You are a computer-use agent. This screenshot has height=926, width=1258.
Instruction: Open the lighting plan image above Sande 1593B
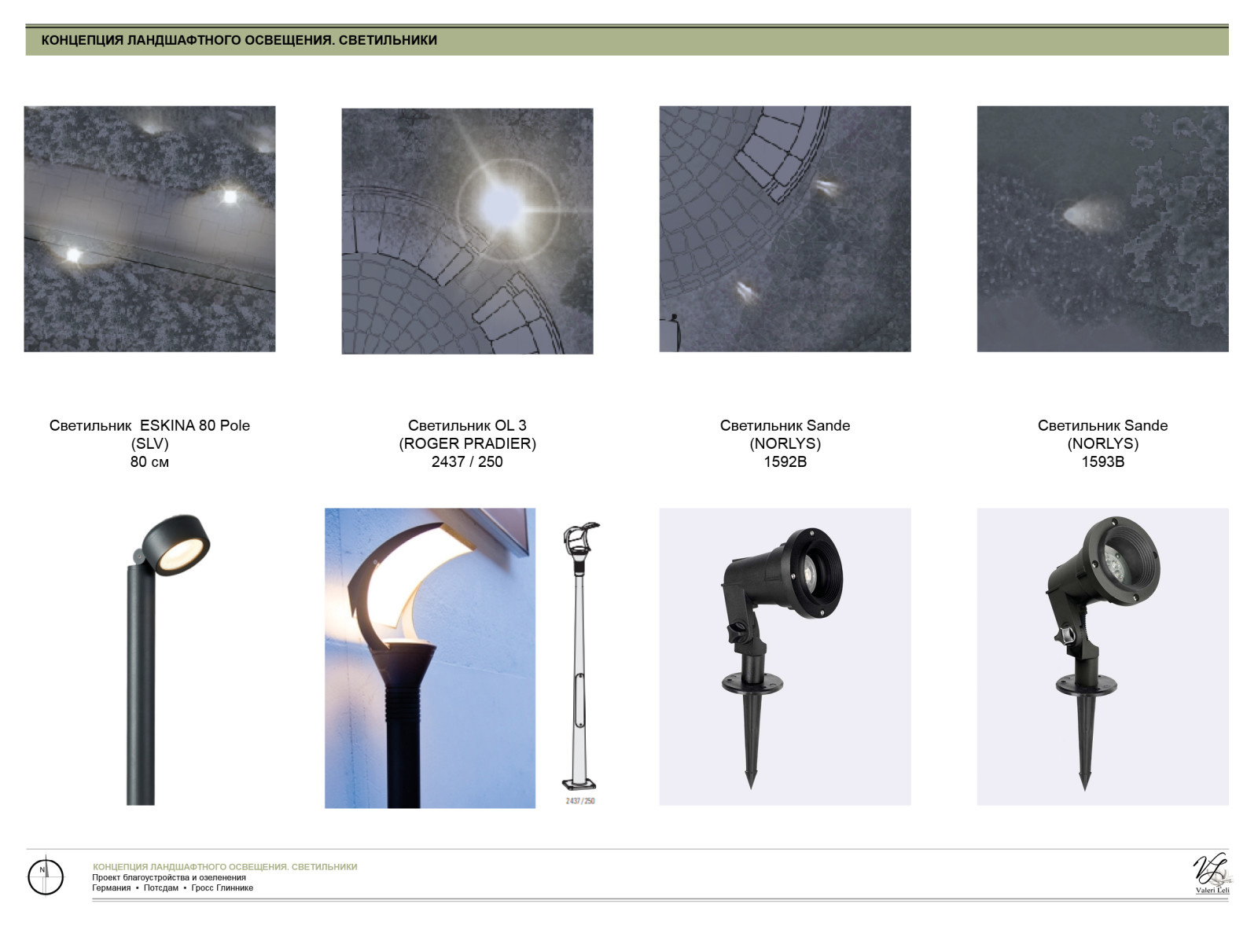pyautogui.click(x=1102, y=229)
